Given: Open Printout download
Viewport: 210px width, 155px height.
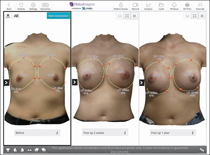Looking at the screenshot, I should [174, 6].
